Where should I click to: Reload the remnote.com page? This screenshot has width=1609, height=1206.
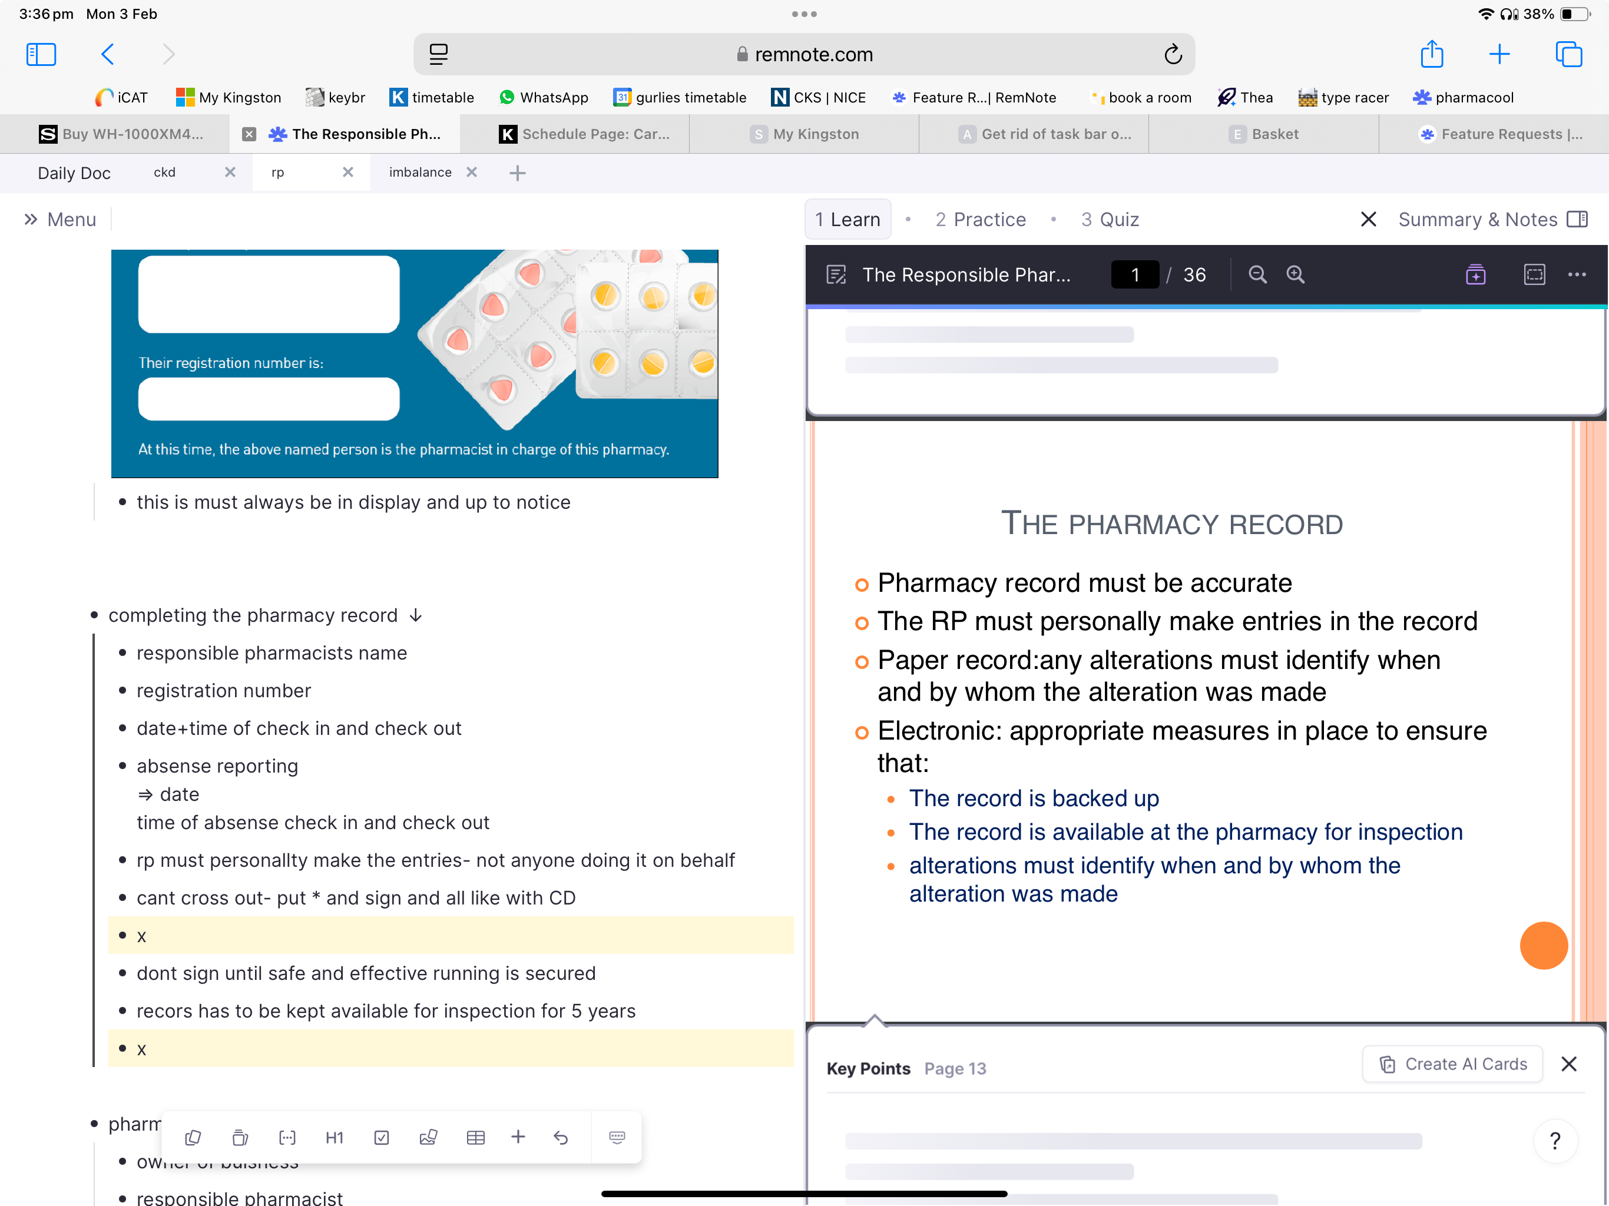tap(1173, 54)
